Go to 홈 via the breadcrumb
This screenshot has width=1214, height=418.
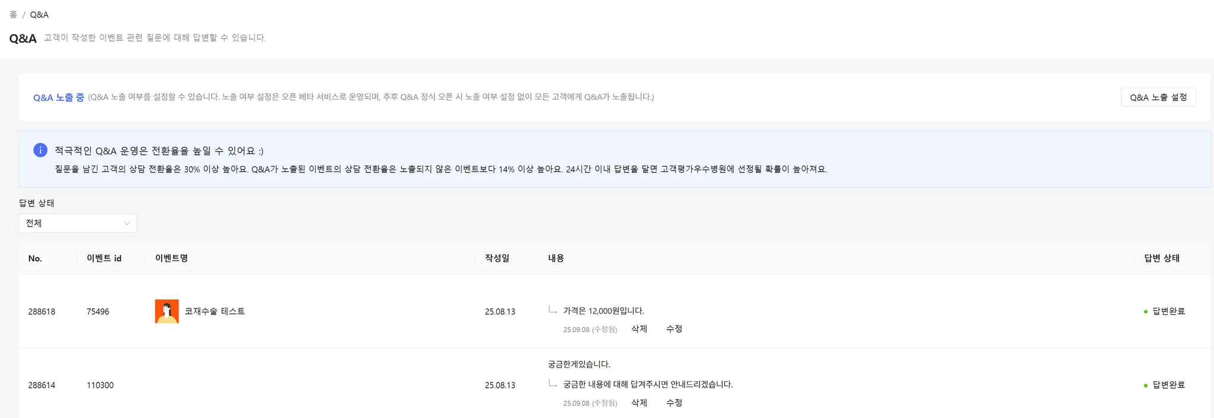click(x=13, y=14)
